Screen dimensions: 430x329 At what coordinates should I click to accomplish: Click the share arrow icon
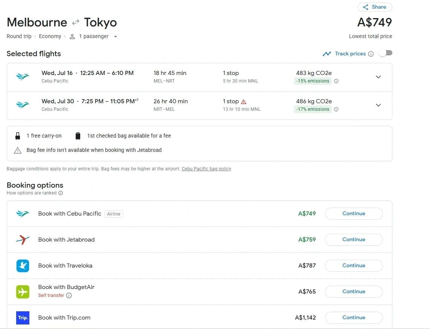(366, 7)
